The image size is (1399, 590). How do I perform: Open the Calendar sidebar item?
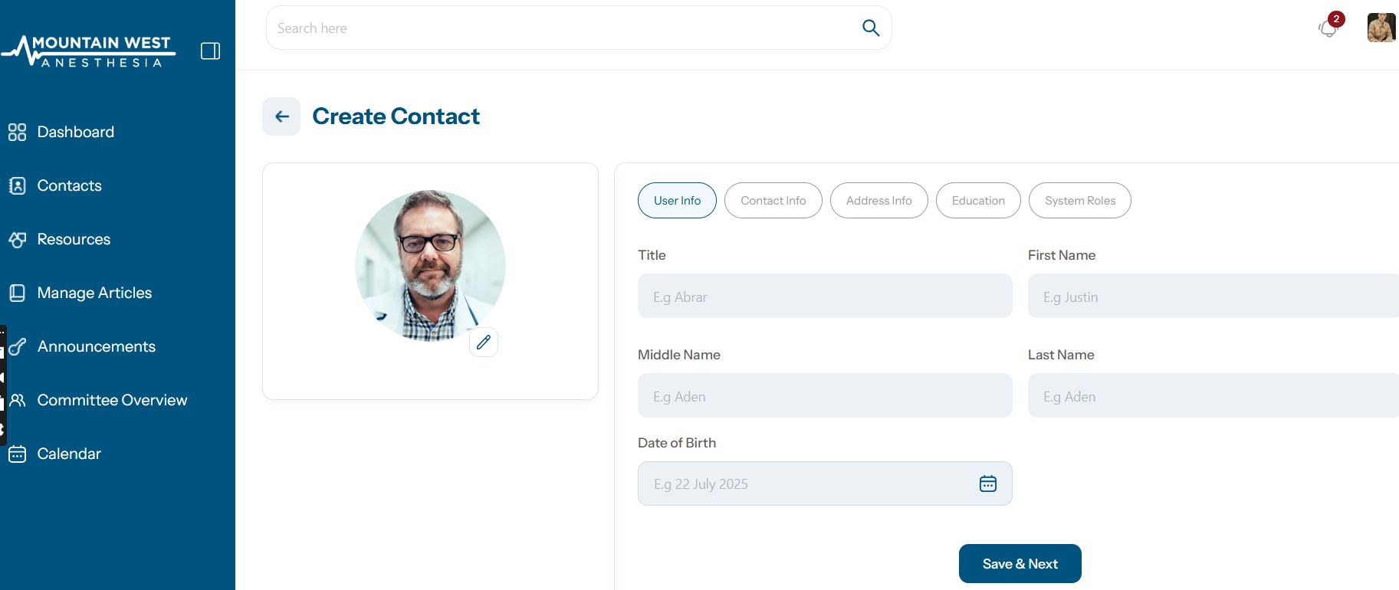tap(69, 454)
